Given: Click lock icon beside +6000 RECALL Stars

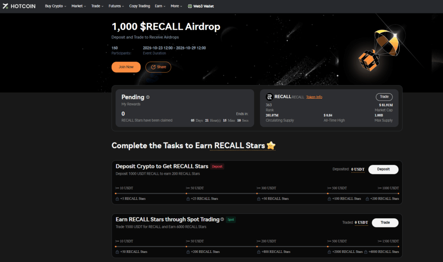Looking at the screenshot, I should [366, 252].
